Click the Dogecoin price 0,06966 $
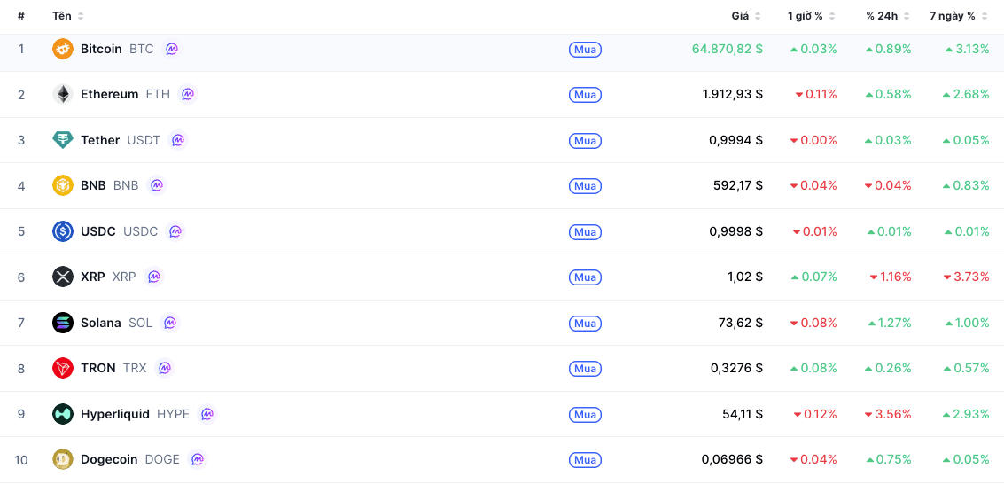 (733, 460)
